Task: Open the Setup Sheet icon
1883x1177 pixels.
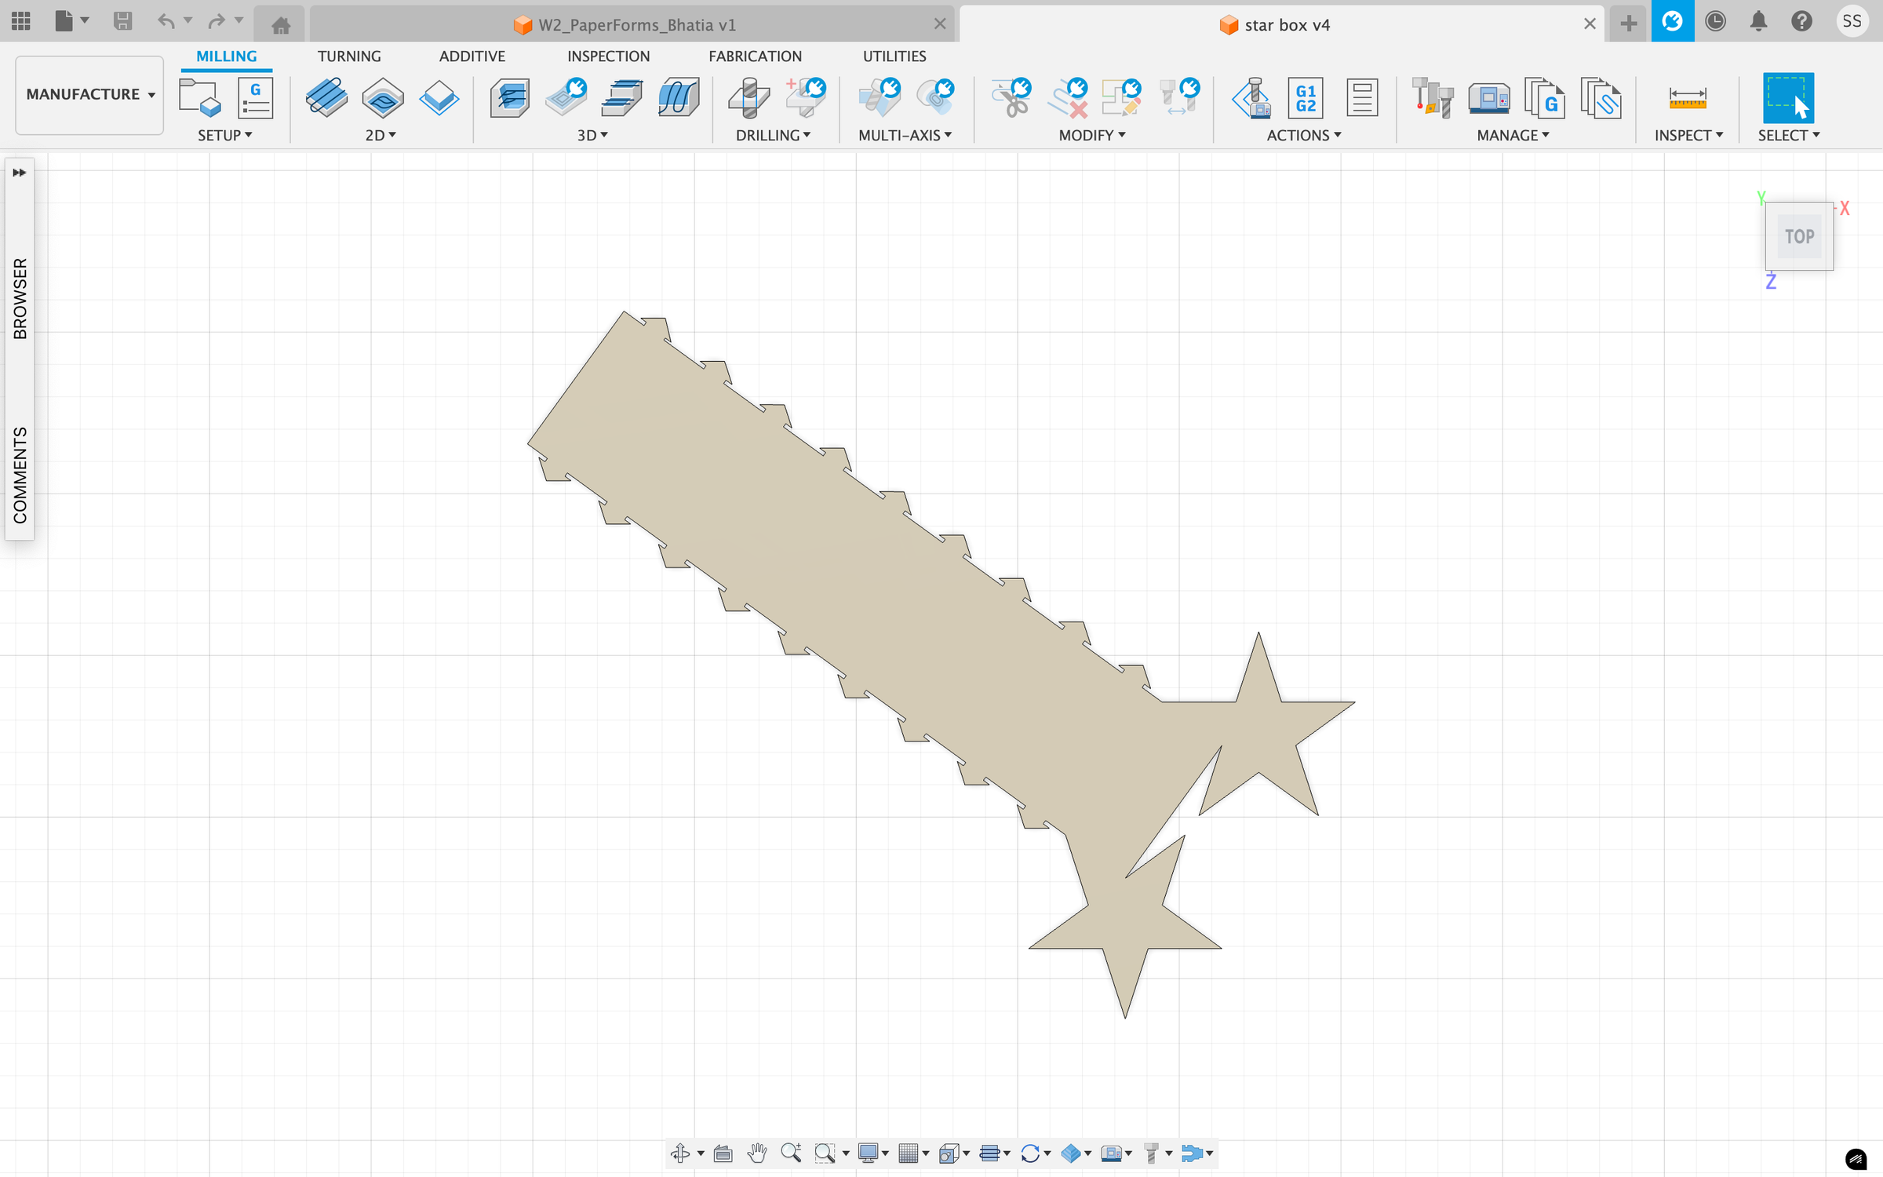Action: pos(1362,98)
